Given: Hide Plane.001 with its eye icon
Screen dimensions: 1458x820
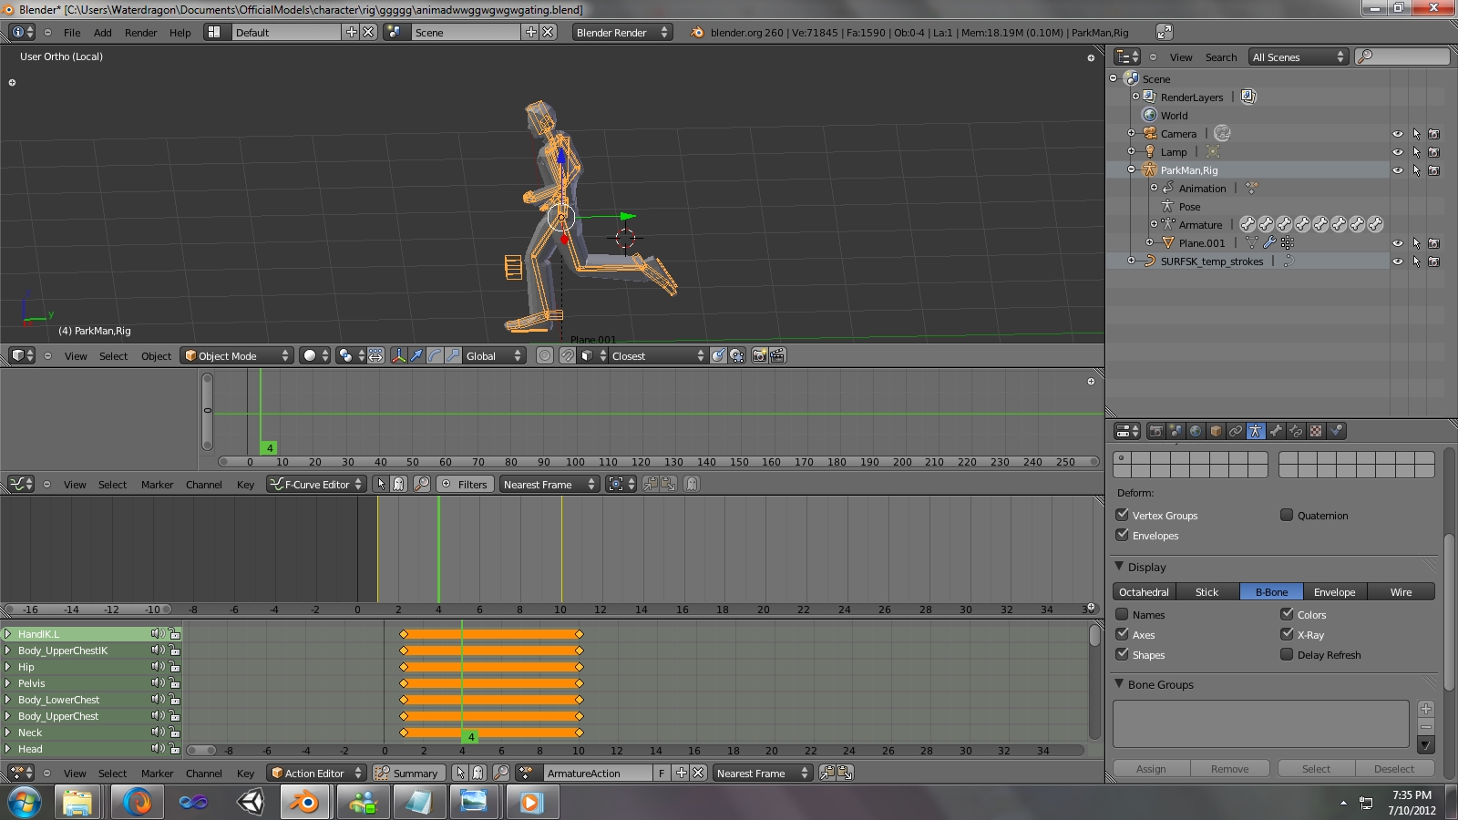Looking at the screenshot, I should 1397,243.
